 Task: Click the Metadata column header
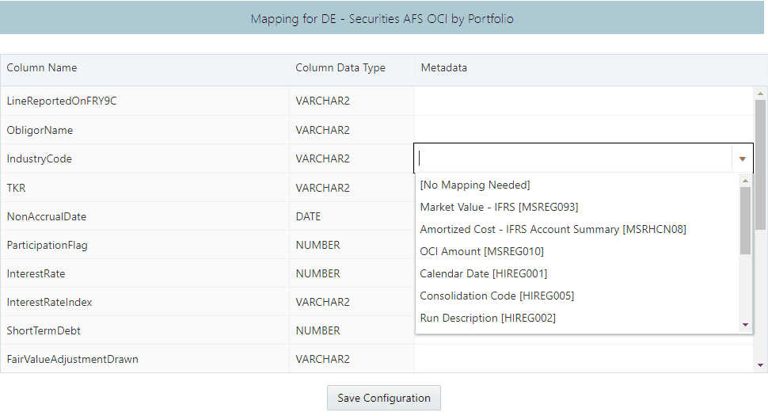click(x=443, y=67)
